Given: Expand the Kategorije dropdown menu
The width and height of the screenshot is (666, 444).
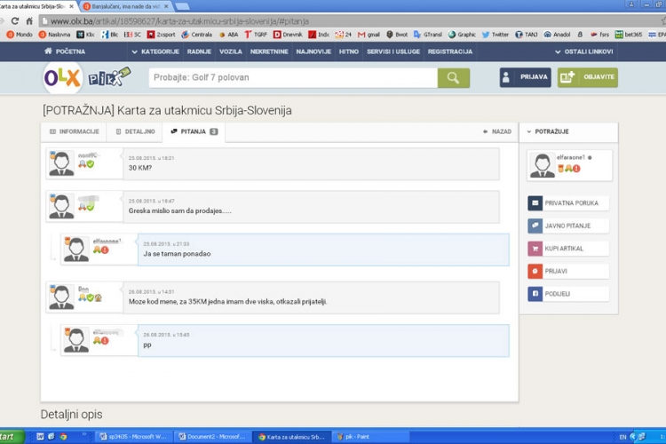Looking at the screenshot, I should [x=155, y=52].
